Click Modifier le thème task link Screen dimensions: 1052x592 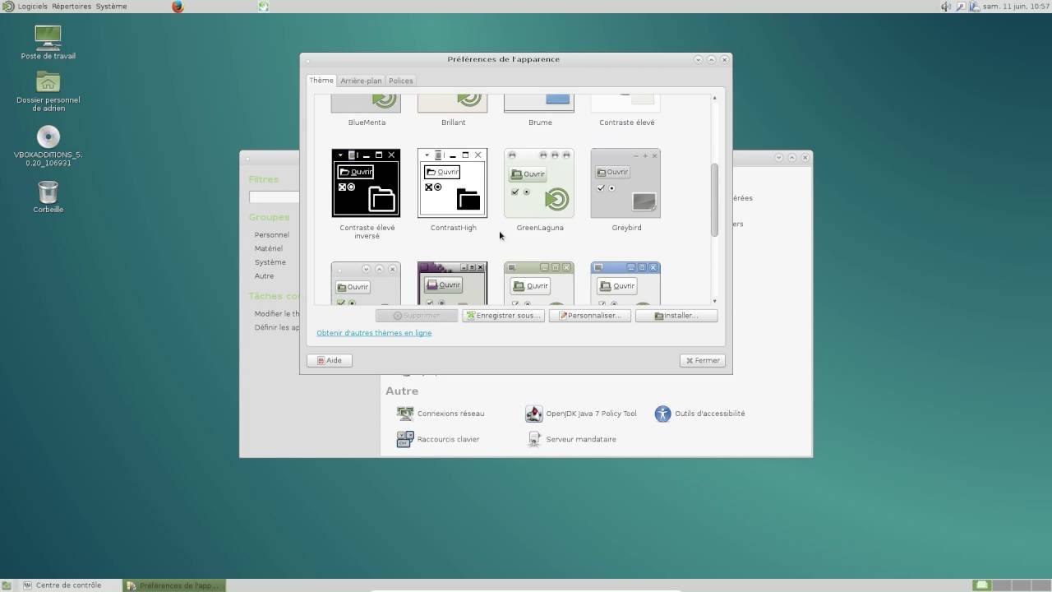point(277,314)
